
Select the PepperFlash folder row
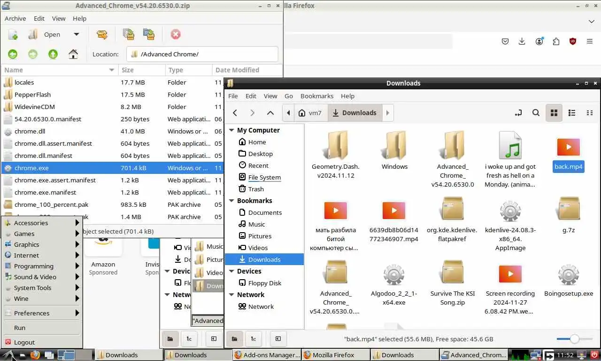coord(112,94)
